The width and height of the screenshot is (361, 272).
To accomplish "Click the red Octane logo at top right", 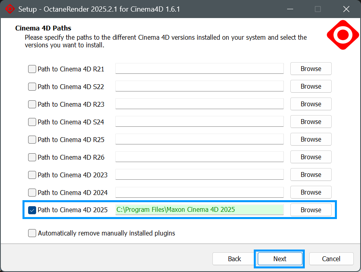I will click(x=343, y=35).
